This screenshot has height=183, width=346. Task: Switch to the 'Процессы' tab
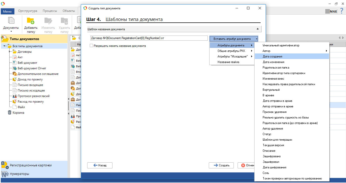pos(50,11)
